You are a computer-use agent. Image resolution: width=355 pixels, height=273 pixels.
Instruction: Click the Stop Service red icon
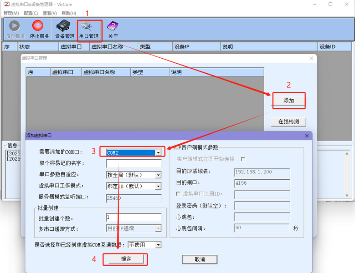click(x=37, y=25)
